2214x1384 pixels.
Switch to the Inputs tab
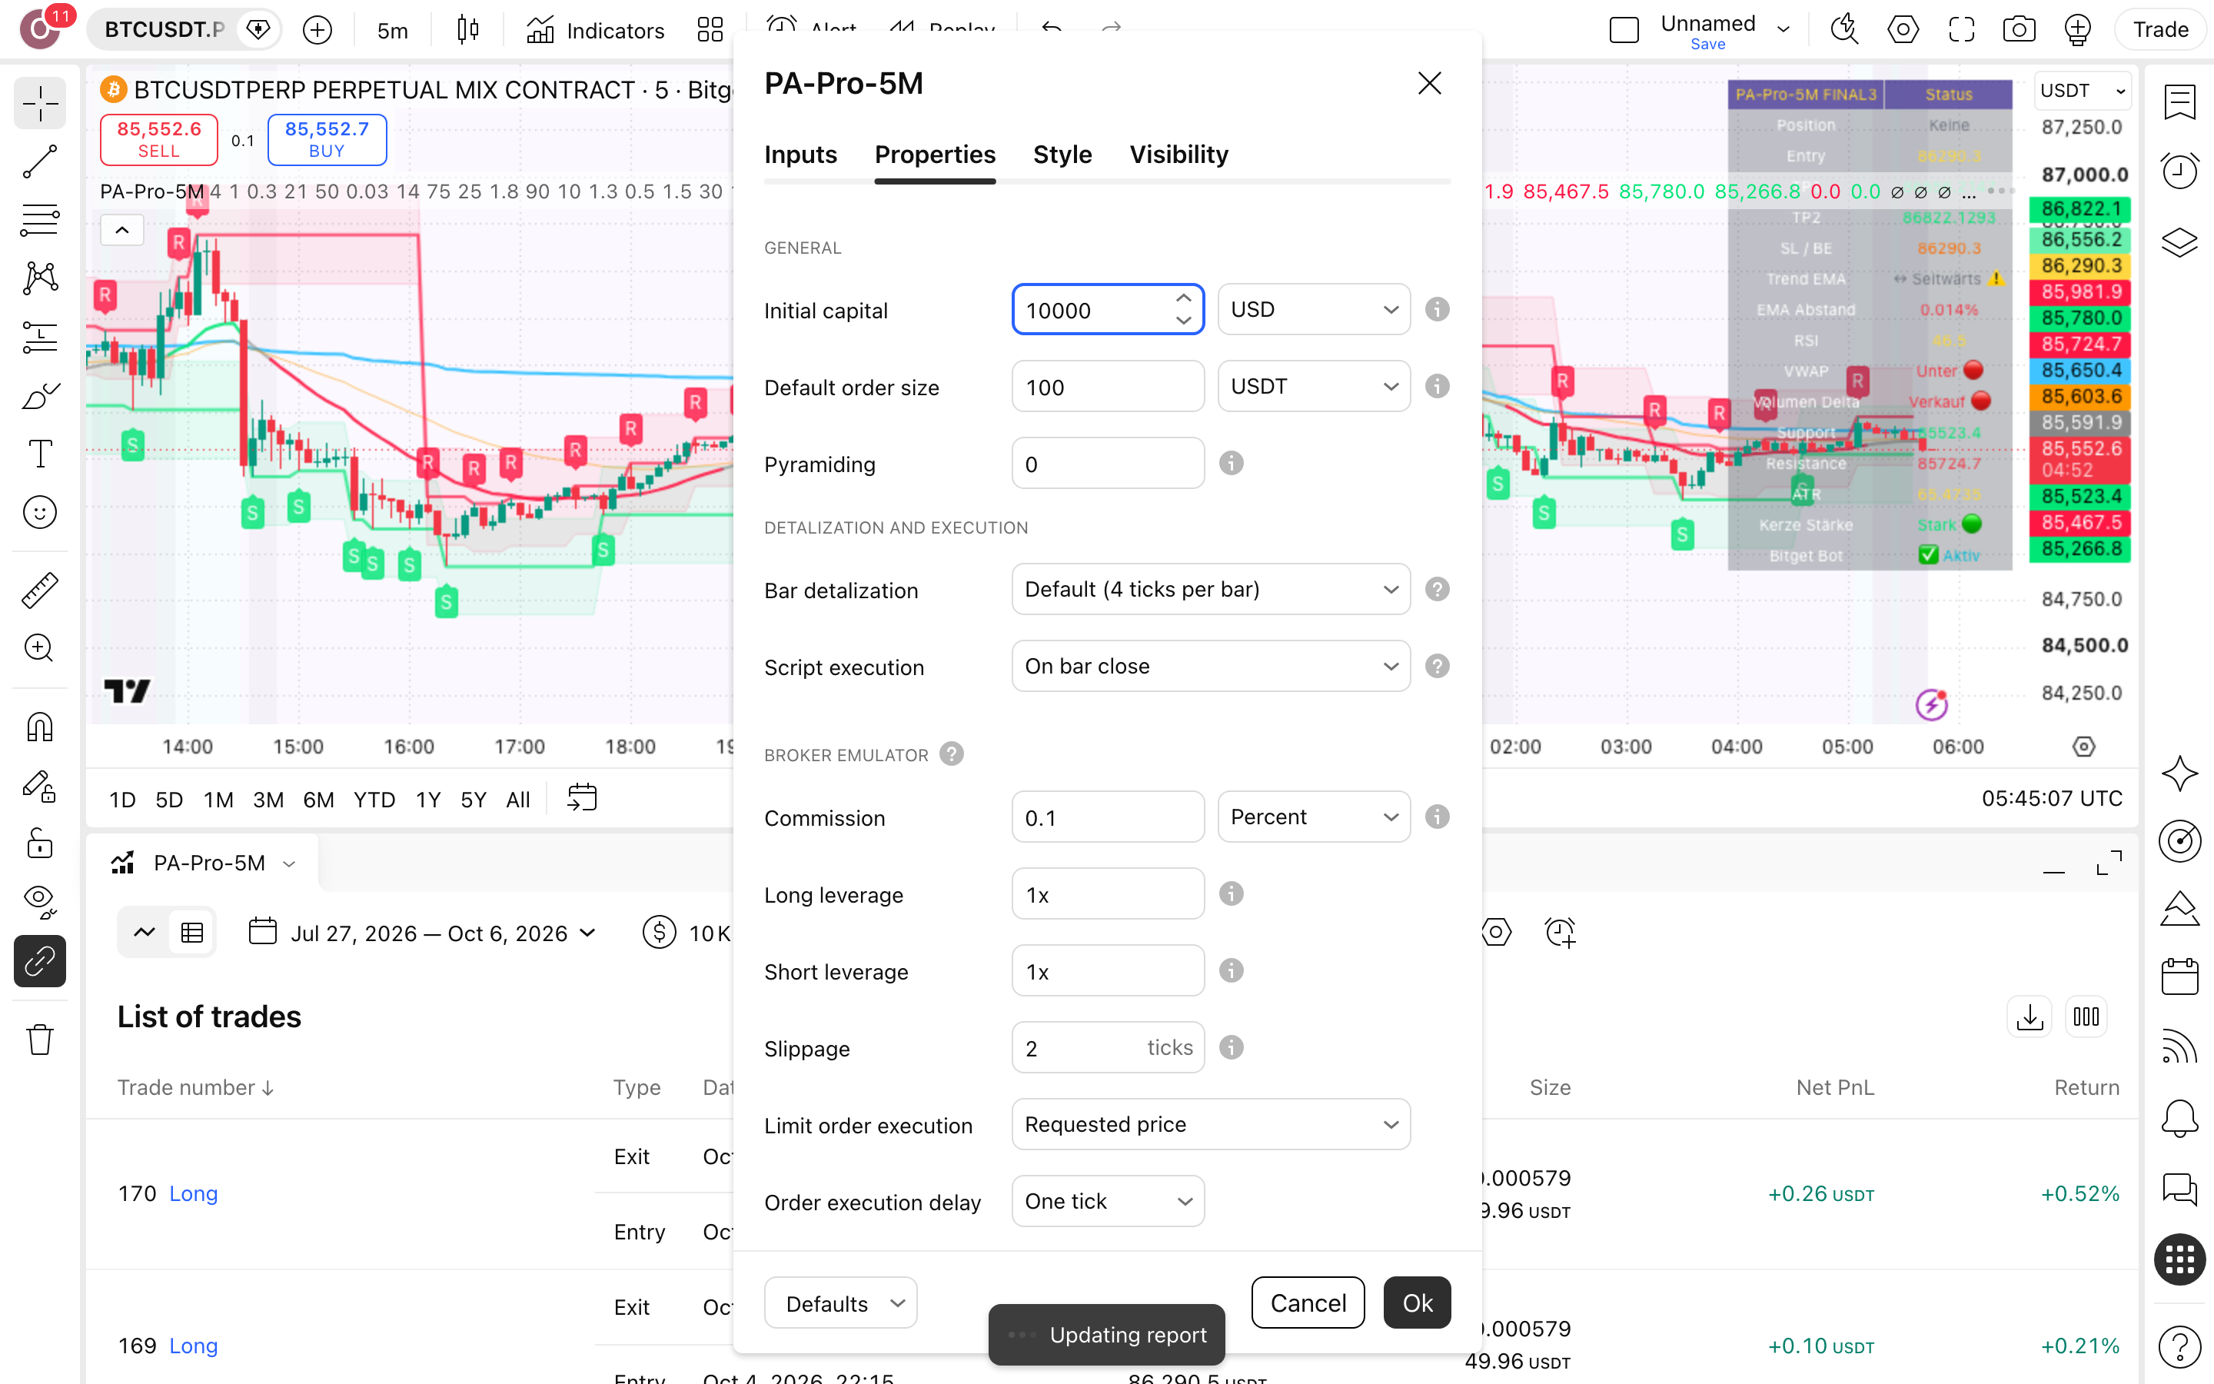point(800,155)
